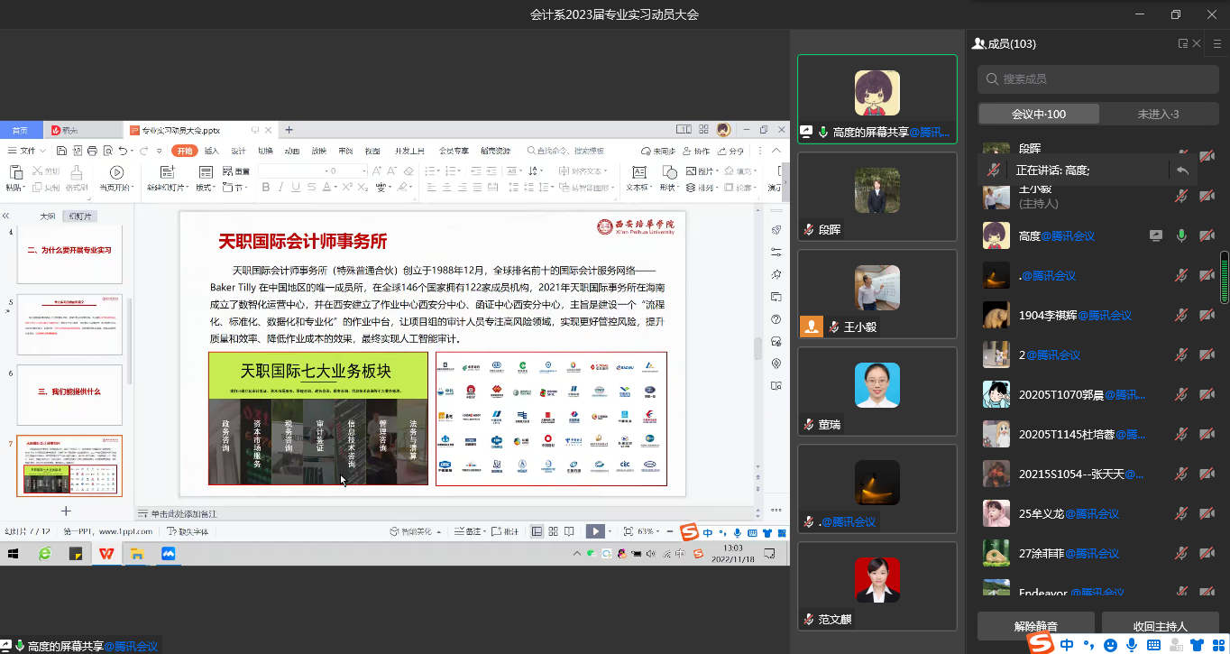Click the pop-out members panel icon

[1182, 43]
